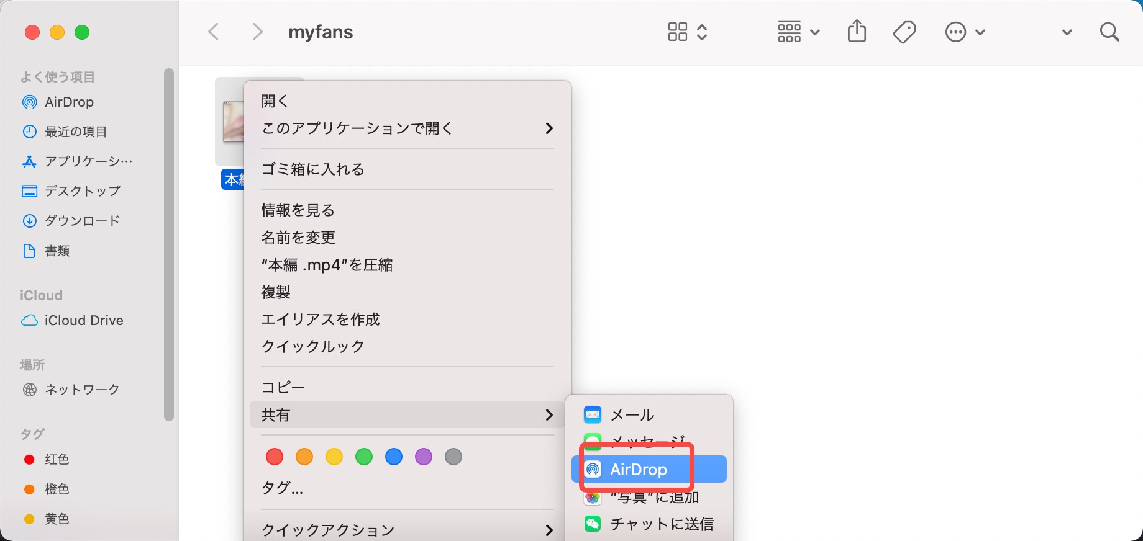The height and width of the screenshot is (541, 1143).
Task: Apply the blue tag color
Action: click(x=394, y=457)
